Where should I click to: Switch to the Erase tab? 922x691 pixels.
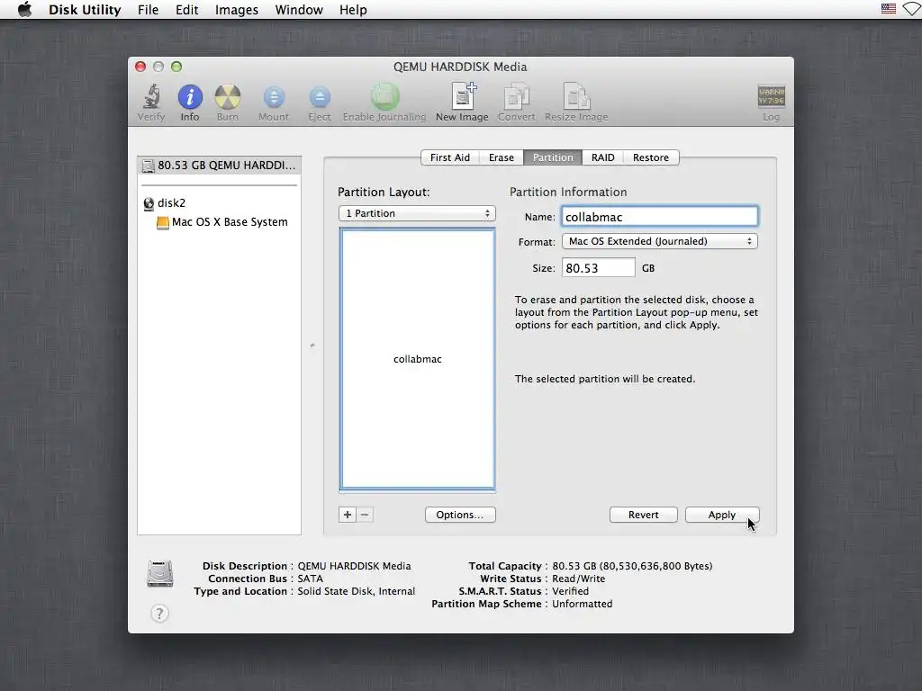501,157
